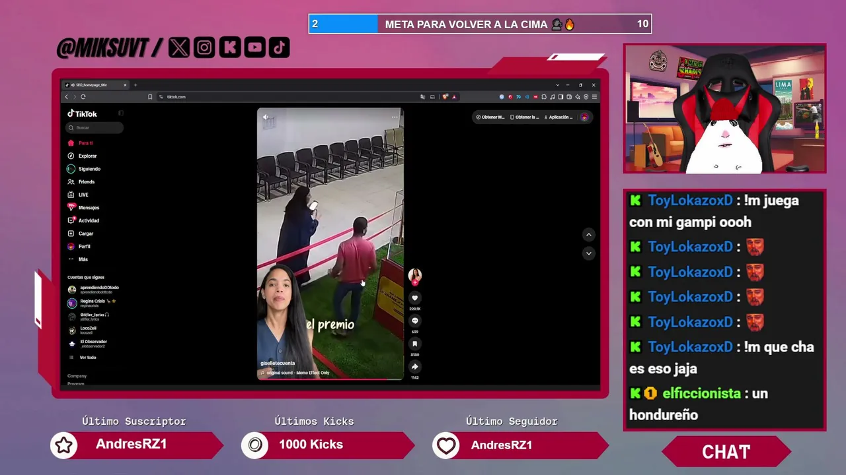
Task: Open the Kick icon in the overlay
Action: point(229,47)
